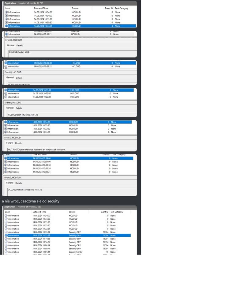Click the 'GCLOUD:start MUT:192.168.1.16' description box
This screenshot has height=306, width=229.
(x=72, y=115)
